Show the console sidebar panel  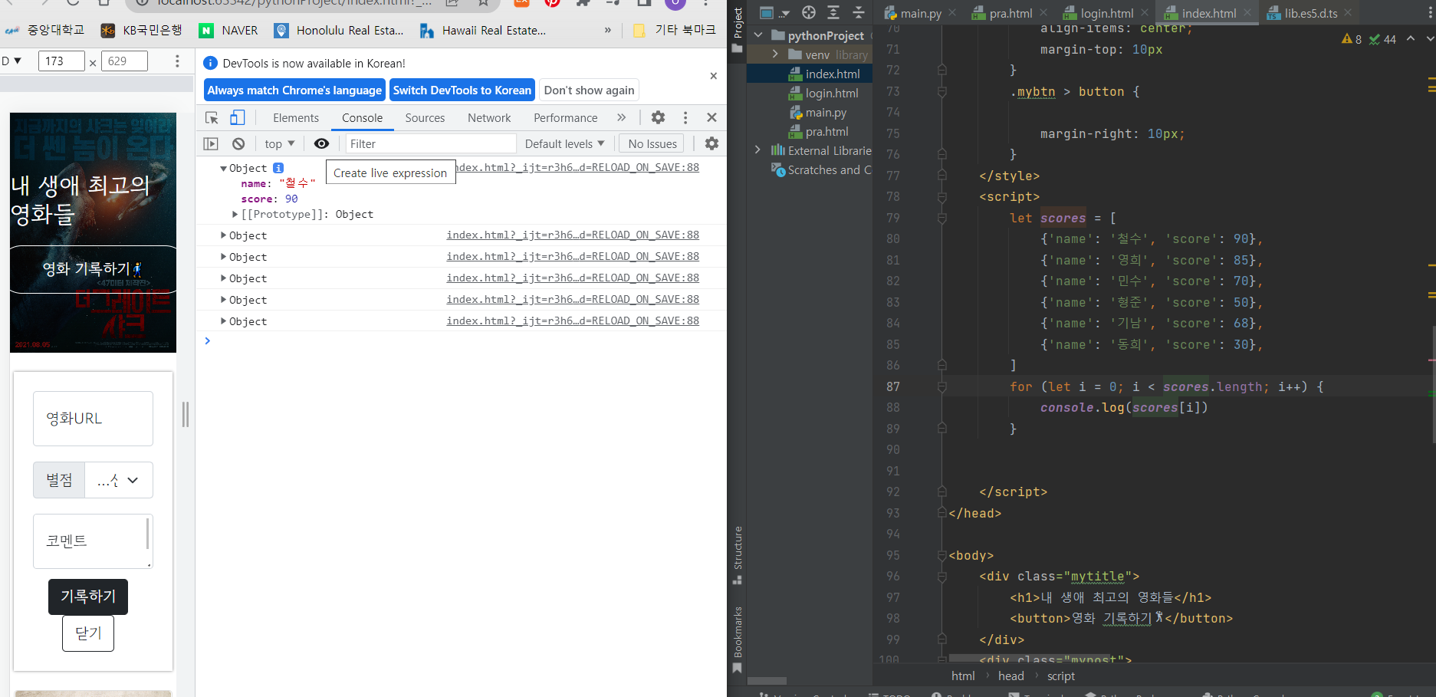(211, 143)
